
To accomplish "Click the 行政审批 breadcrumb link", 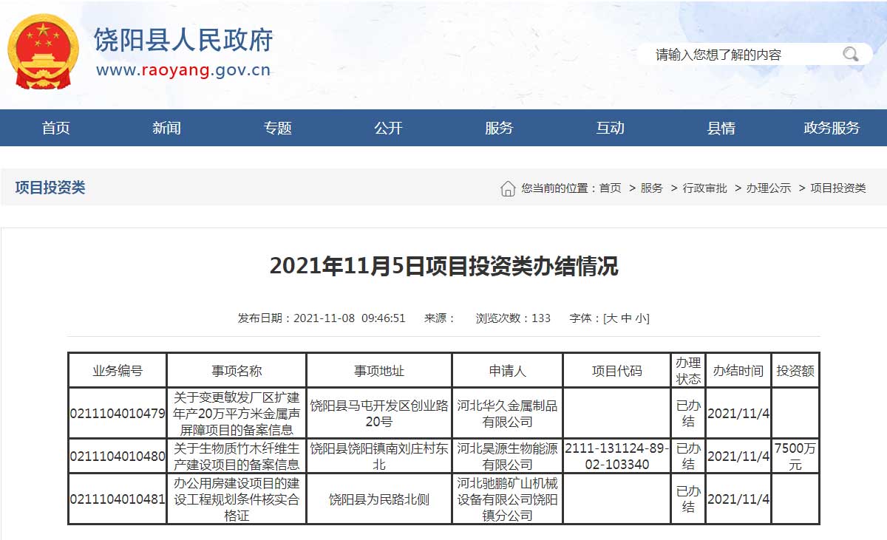I will pyautogui.click(x=704, y=188).
